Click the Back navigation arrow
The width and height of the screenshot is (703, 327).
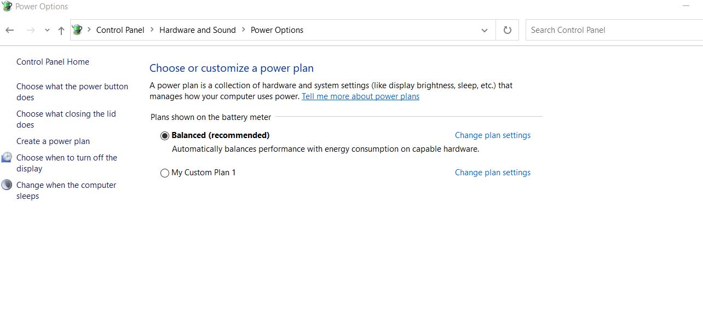(x=9, y=30)
